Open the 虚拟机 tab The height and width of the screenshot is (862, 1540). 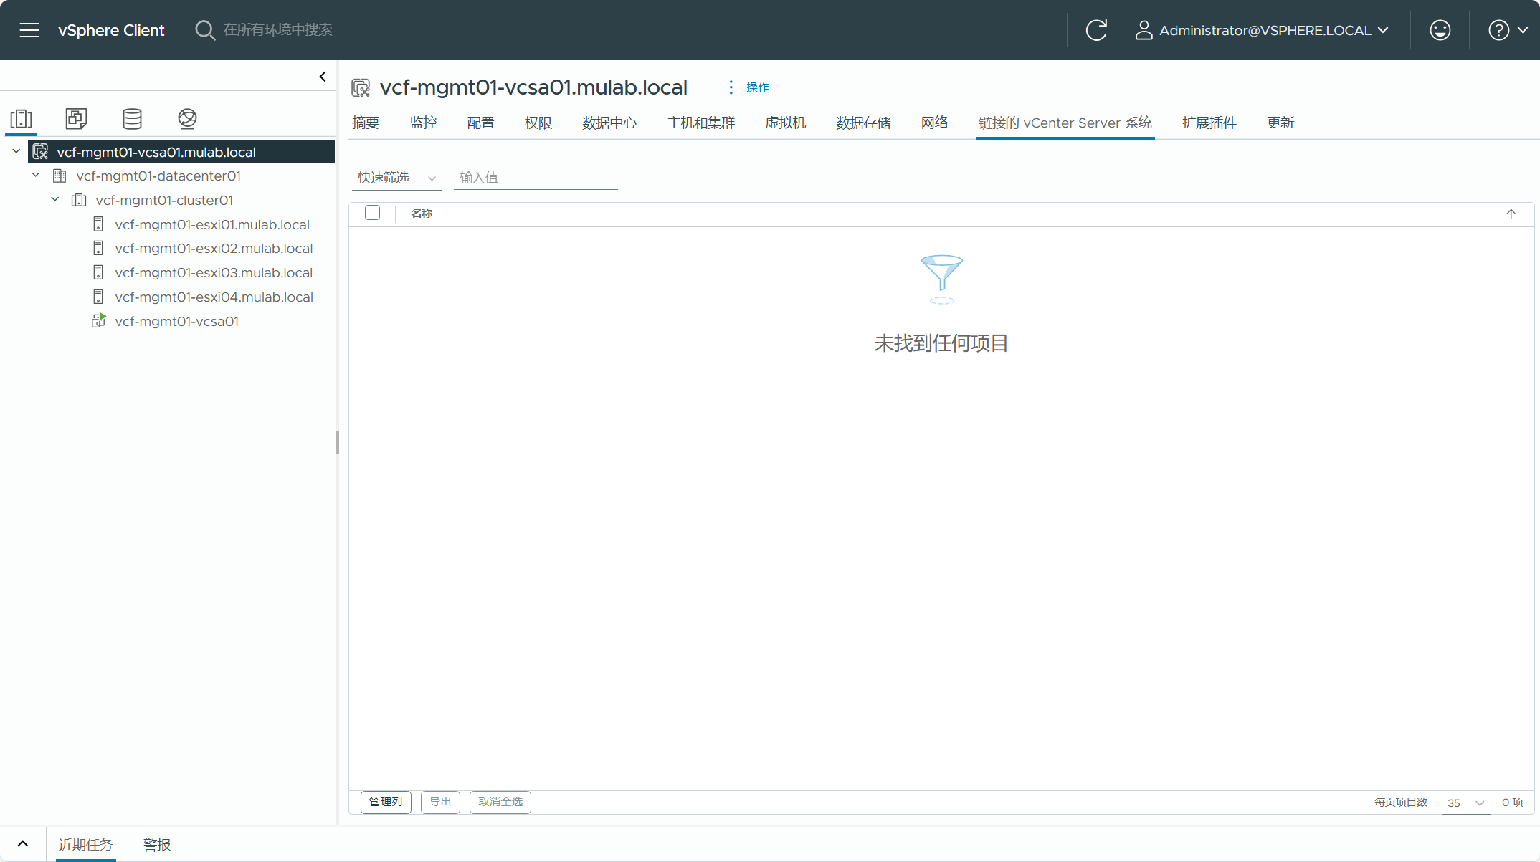coord(785,123)
